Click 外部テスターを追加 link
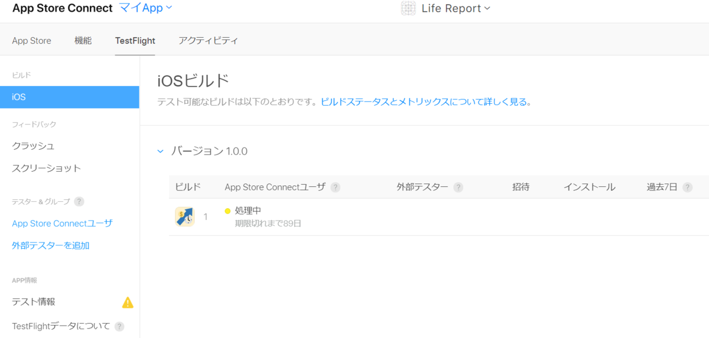The image size is (709, 338). pos(51,245)
